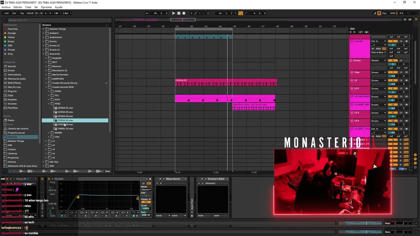Viewport: 420px width, 236px height.
Task: Fold the 5 Audio track
Action: [352, 41]
